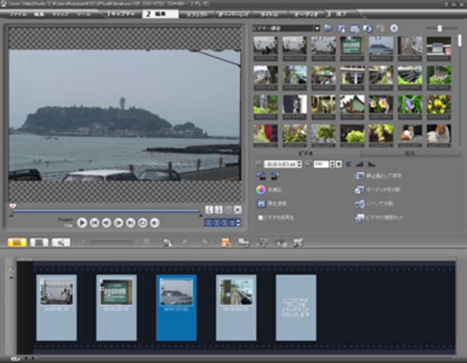Open the File menu
Screen dimensions: 467x363
[18, 13]
